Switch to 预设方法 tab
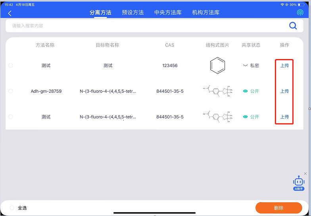Viewport: 311px width, 216px height. (x=132, y=13)
